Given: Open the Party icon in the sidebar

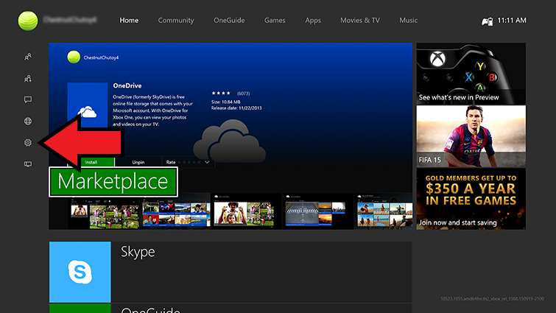Looking at the screenshot, I should coord(28,78).
